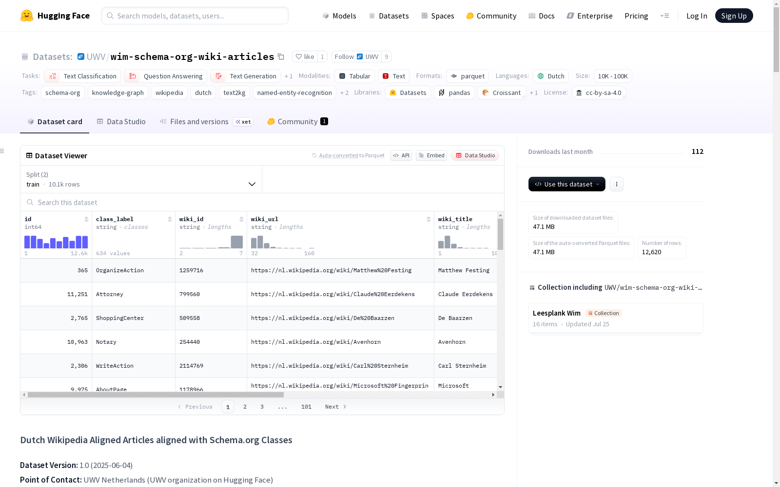Open Enterprise in the top navigation
The width and height of the screenshot is (780, 487).
coord(590,16)
